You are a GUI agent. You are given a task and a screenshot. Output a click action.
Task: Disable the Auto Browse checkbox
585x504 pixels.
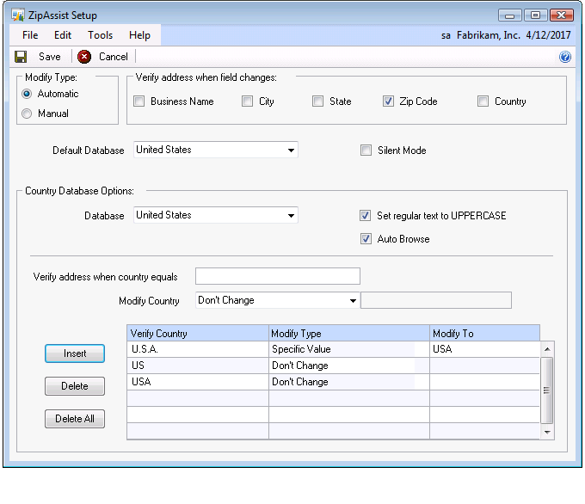(x=366, y=239)
